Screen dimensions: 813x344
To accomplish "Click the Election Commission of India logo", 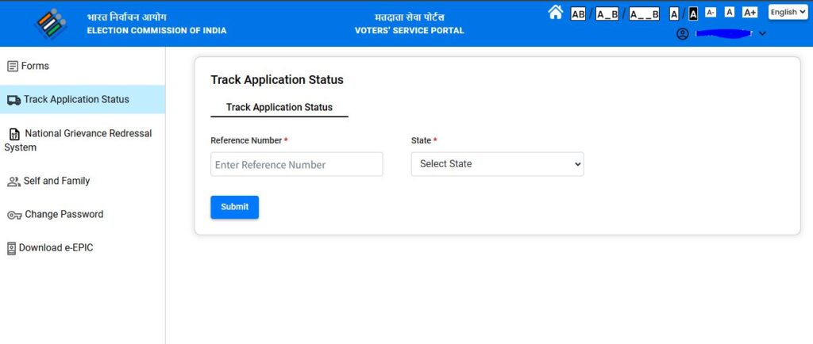I will [50, 24].
